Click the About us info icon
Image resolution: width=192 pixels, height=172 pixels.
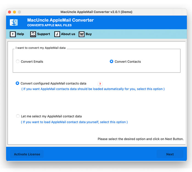click(57, 34)
